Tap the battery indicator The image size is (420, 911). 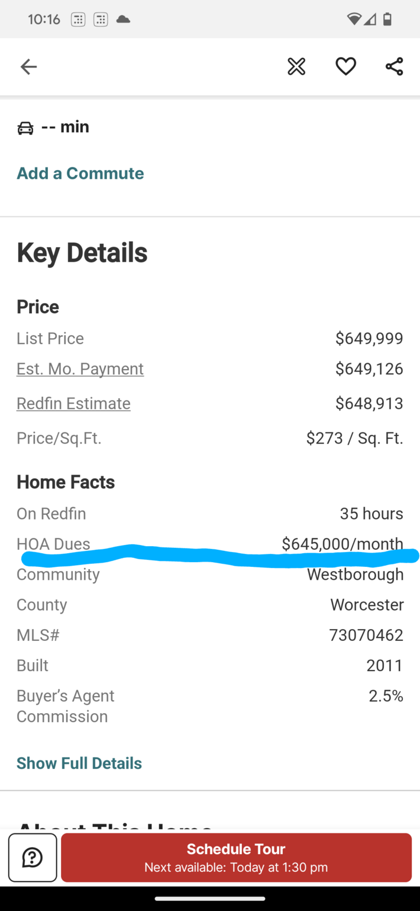coord(387,19)
